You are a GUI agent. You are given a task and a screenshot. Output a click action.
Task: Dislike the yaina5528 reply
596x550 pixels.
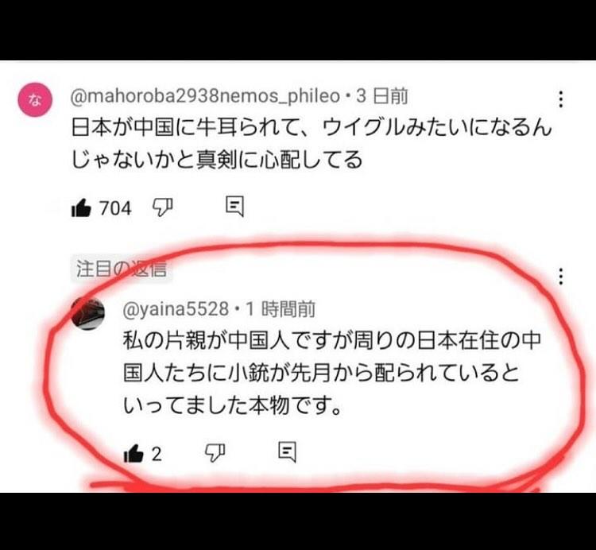click(215, 452)
